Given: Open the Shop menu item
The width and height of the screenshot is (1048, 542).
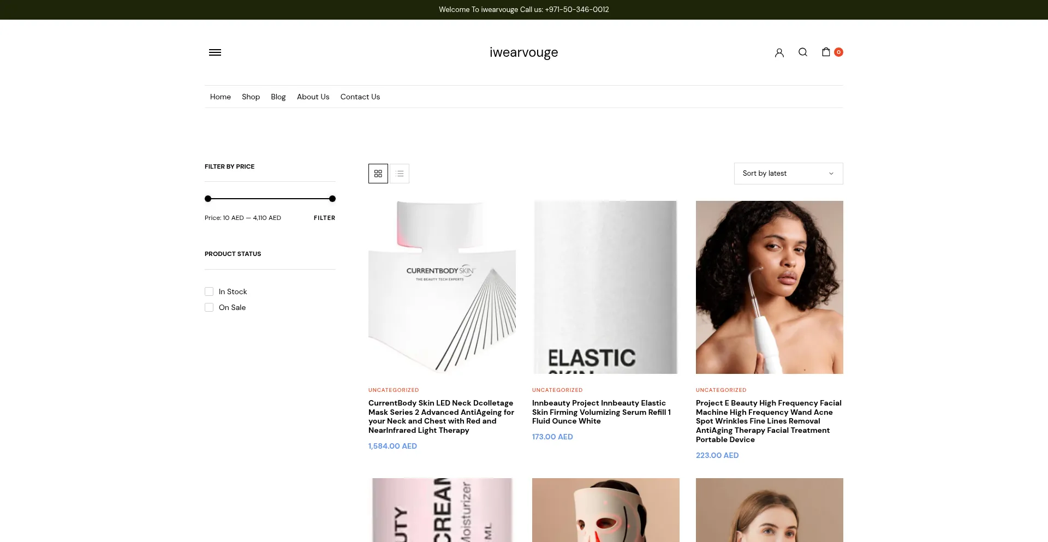Looking at the screenshot, I should tap(251, 97).
